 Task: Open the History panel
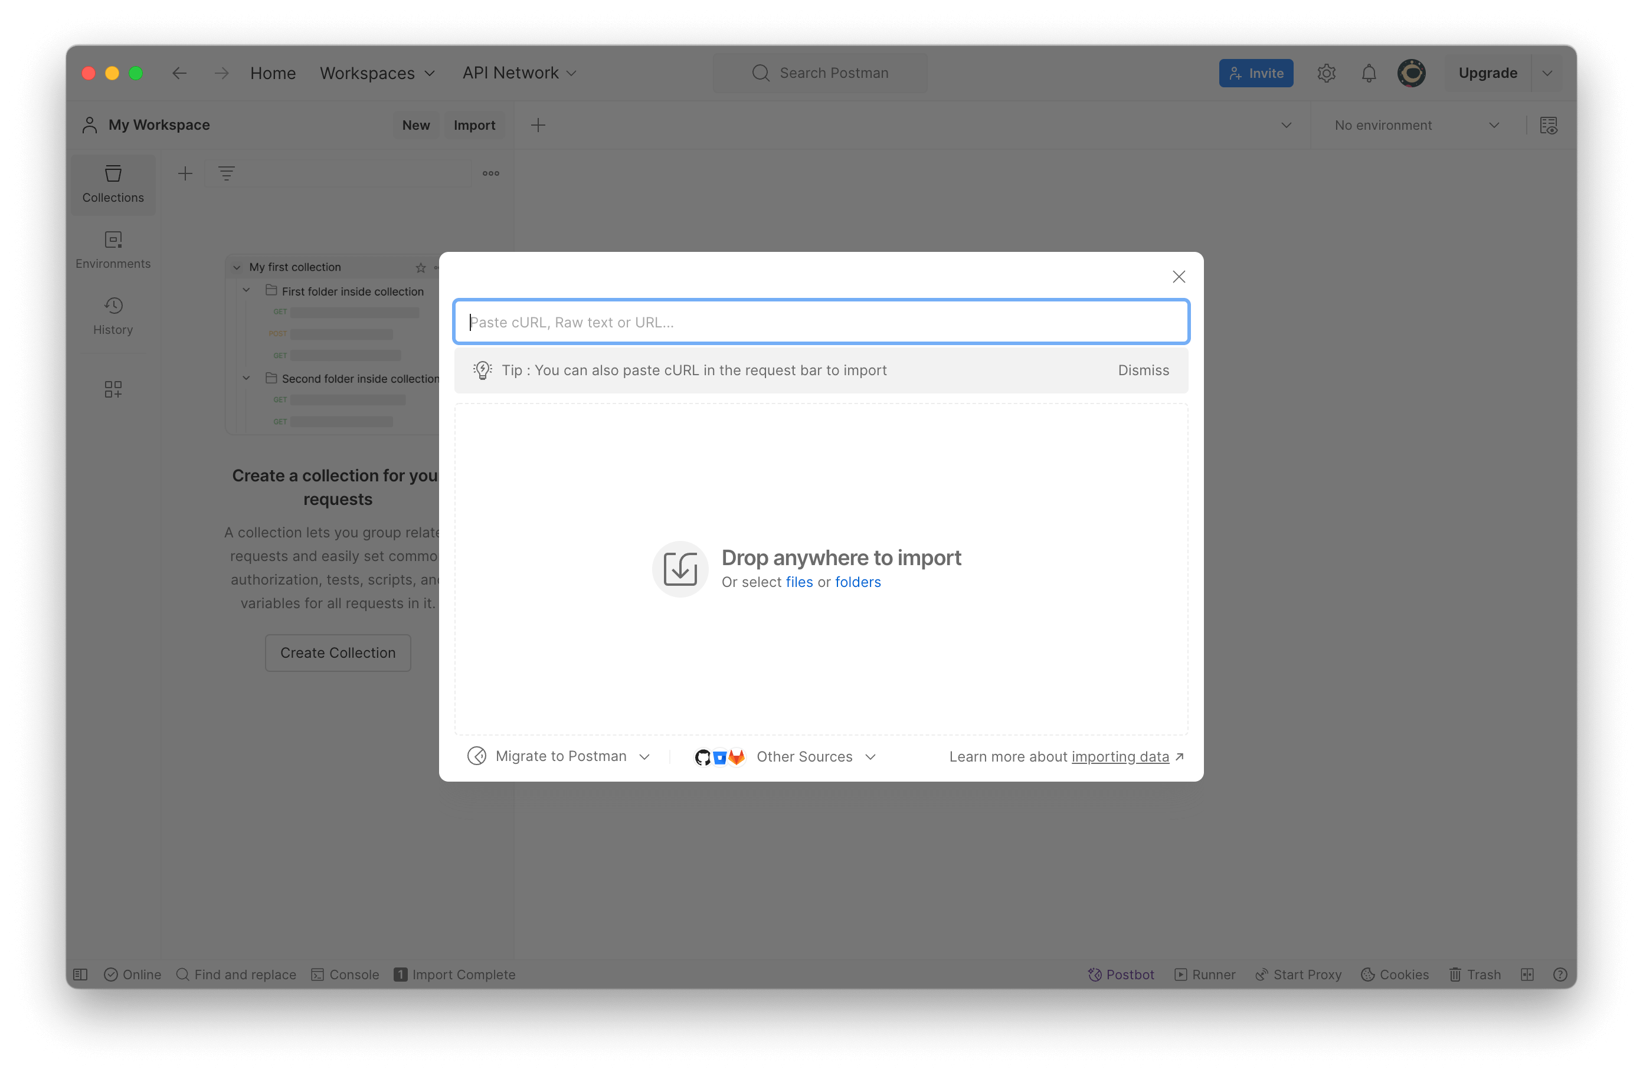(x=113, y=316)
